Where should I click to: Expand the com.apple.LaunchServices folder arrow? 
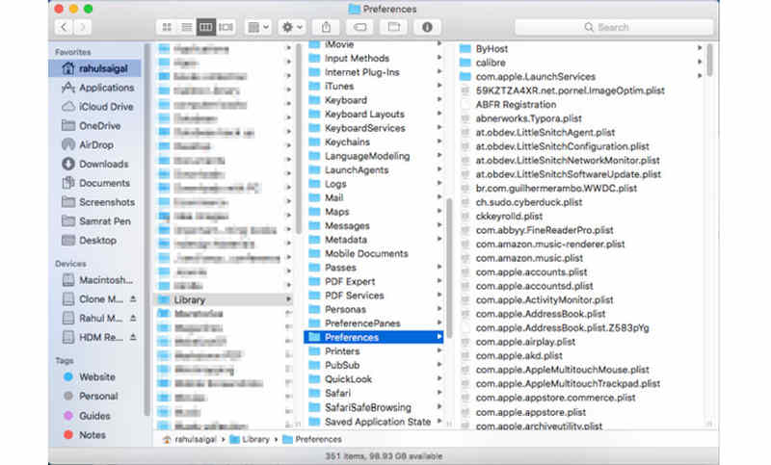click(x=700, y=76)
